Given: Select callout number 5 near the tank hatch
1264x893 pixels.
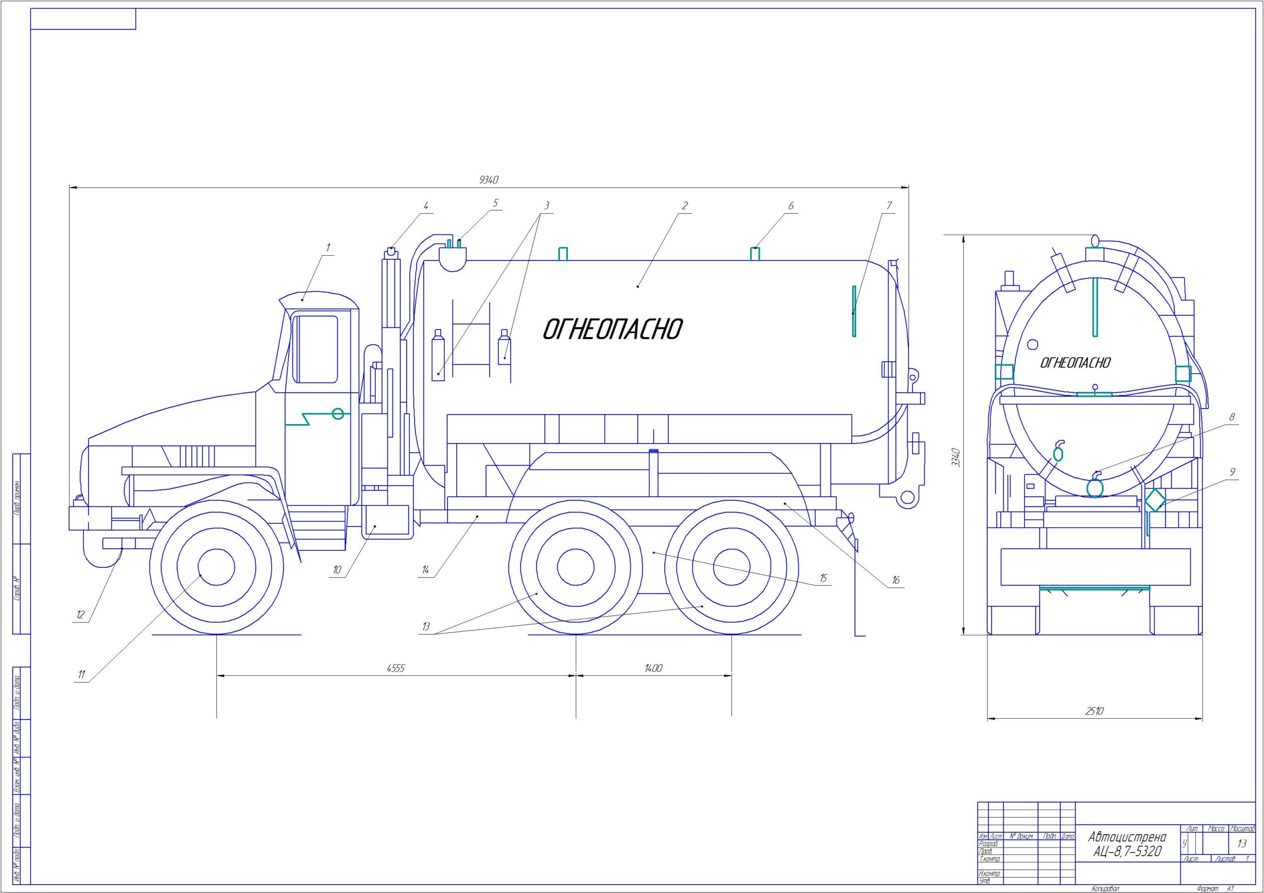Looking at the screenshot, I should (495, 202).
